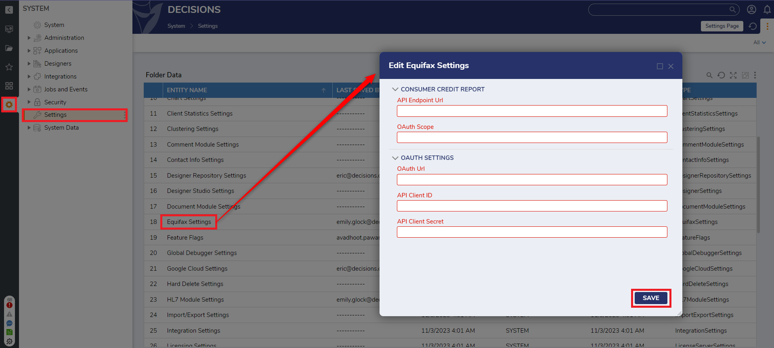Click the Settings Page button
Screen dimensions: 774x348
pyautogui.click(x=722, y=26)
